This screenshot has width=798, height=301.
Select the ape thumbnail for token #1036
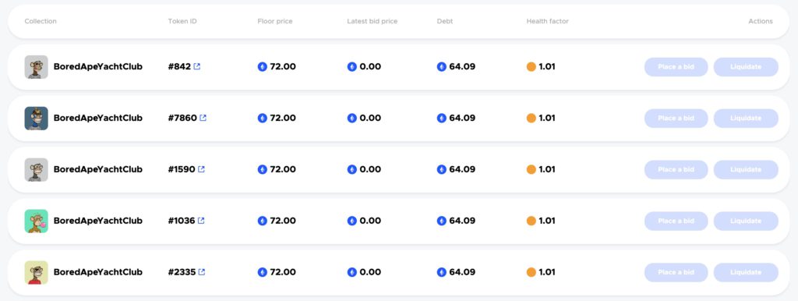click(36, 221)
